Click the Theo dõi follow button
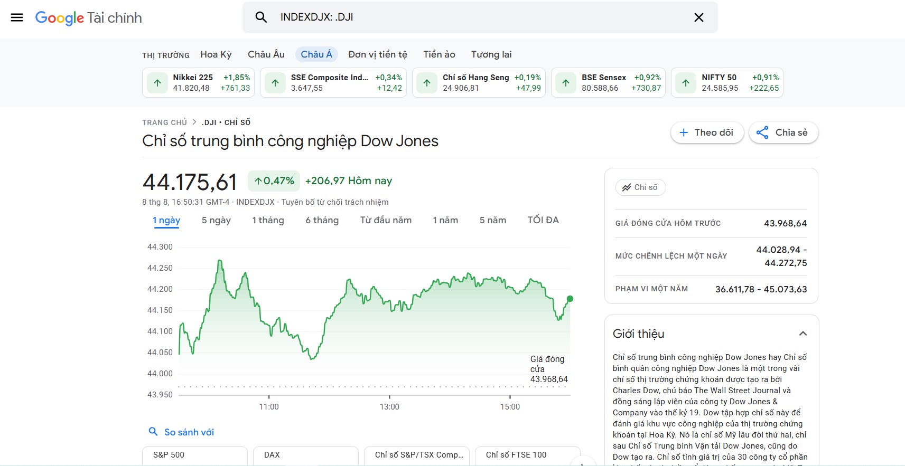 point(707,132)
